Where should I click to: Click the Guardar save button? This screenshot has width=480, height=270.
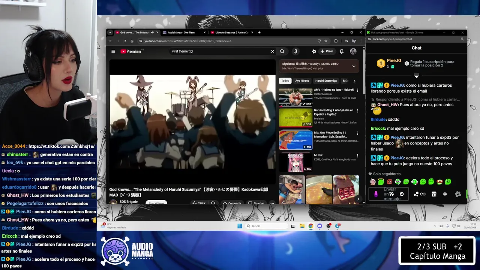coord(256,203)
